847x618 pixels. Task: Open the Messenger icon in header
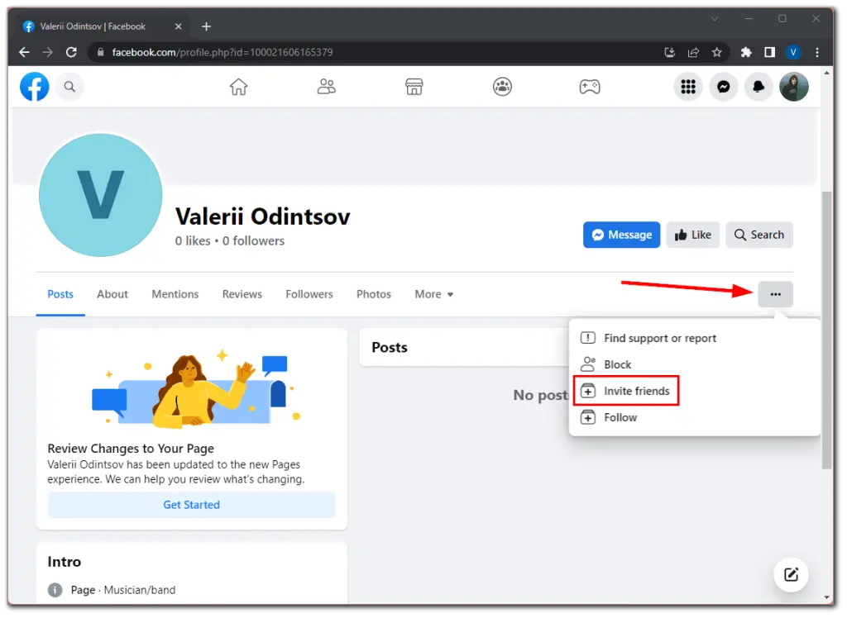(x=723, y=87)
